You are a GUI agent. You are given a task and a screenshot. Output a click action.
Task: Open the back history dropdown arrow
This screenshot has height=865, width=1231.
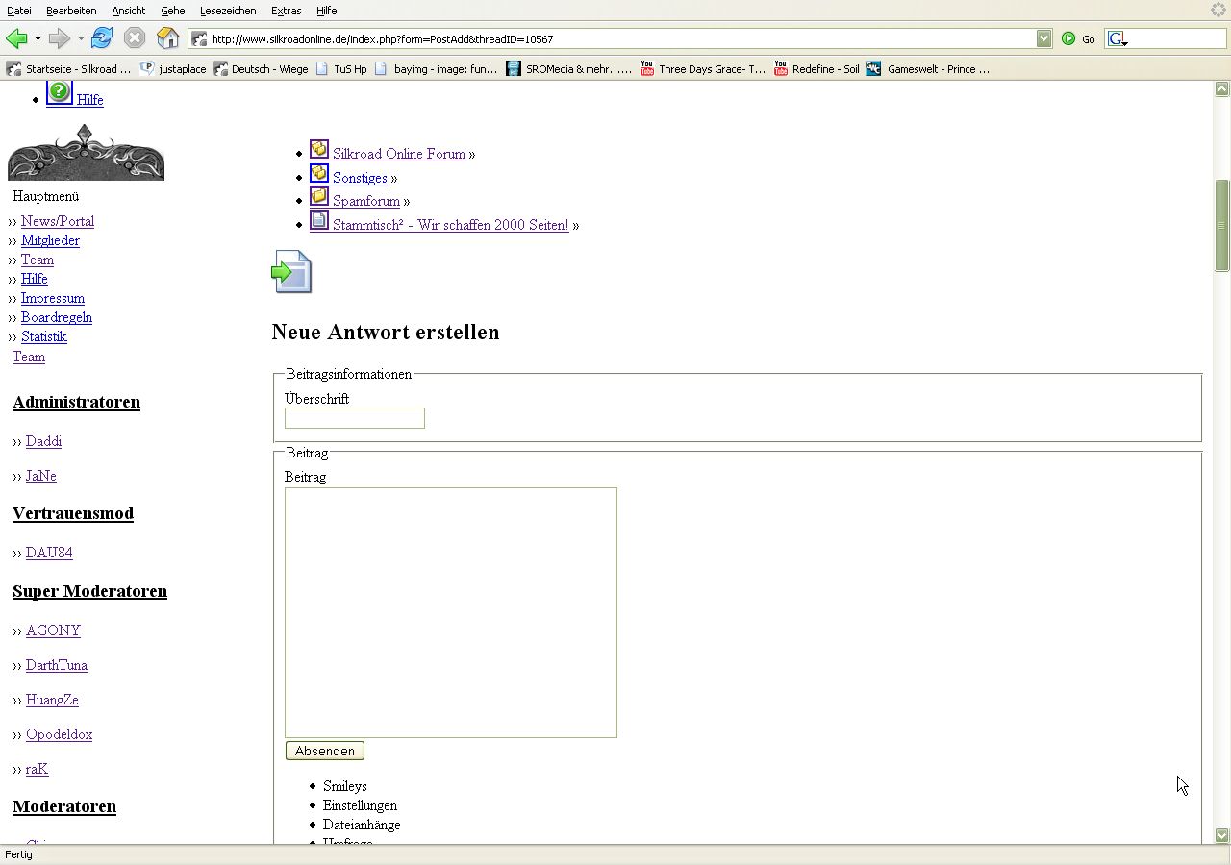(x=38, y=39)
